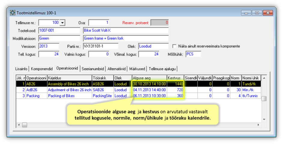Click the Partii nr. field VX131101-1
Viewport: 283px width, 144px height.
[101, 46]
